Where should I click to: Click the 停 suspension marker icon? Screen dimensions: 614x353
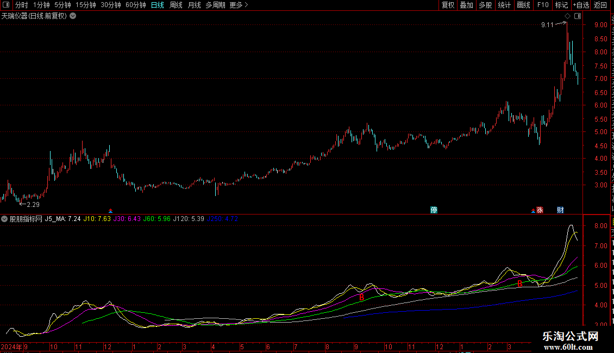434,210
